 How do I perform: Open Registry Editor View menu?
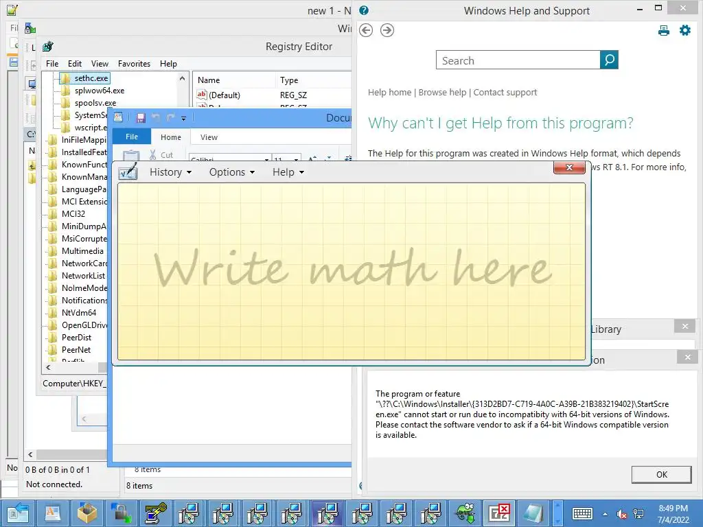click(x=100, y=64)
